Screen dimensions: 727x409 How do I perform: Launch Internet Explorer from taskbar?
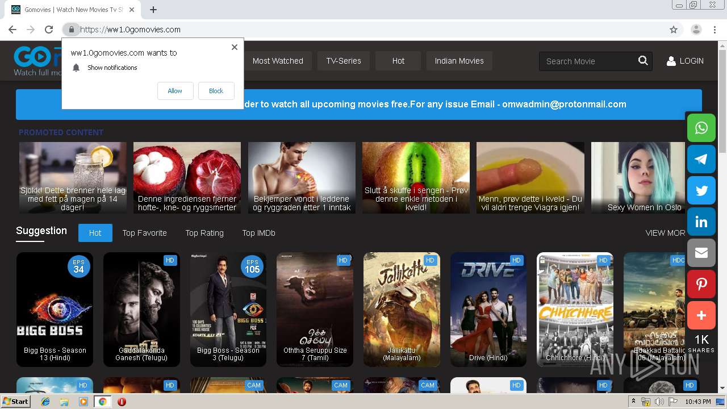pos(45,402)
